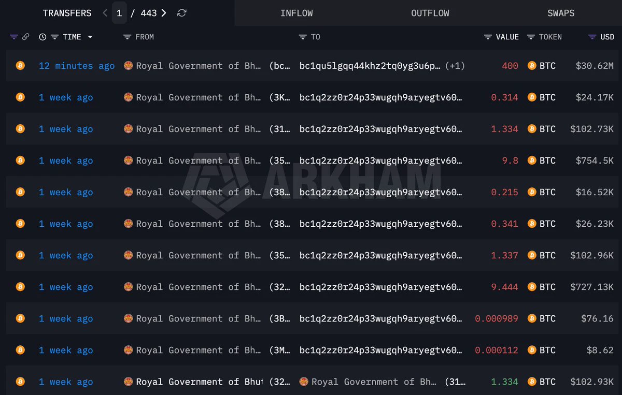Click Bitcoin chain icon in the 0.341 BTC row
Image resolution: width=622 pixels, height=395 pixels.
pos(20,224)
